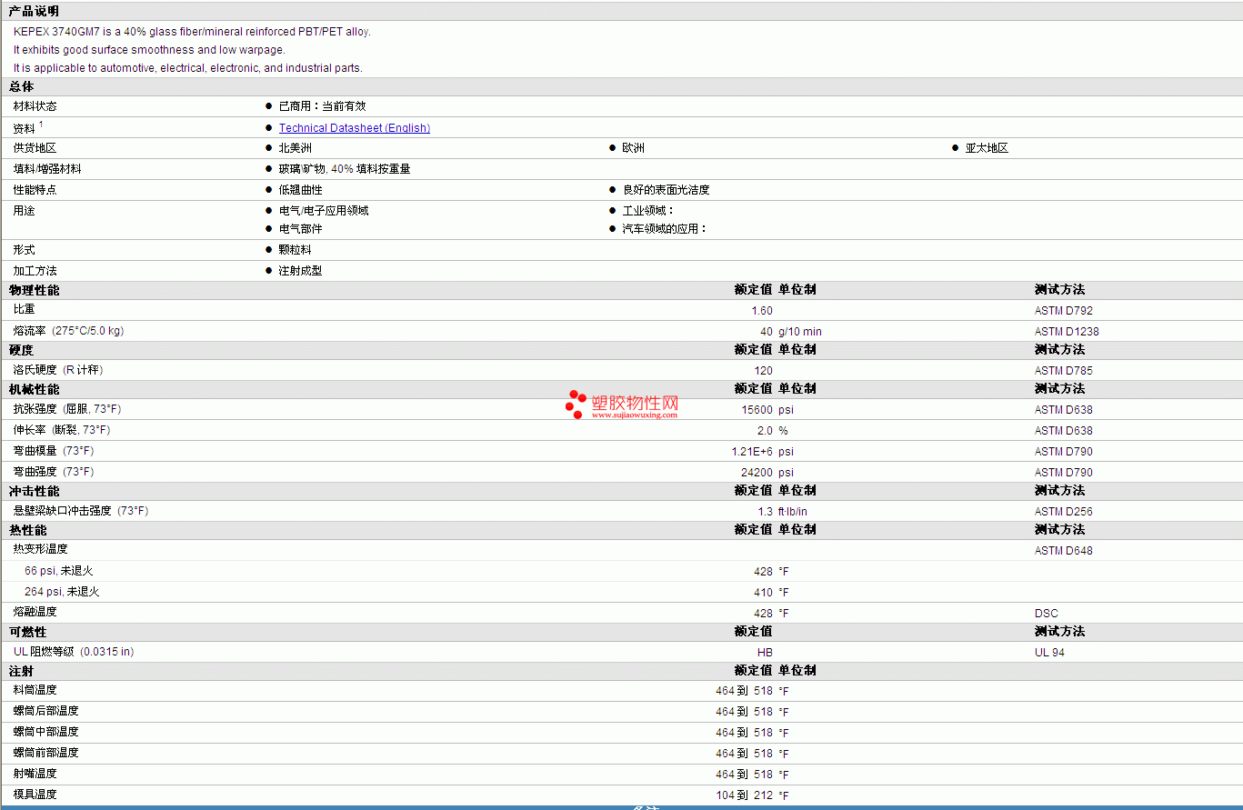Click the feature "良好的表面光洁度"
Screen dimensions: 1243x810
coord(666,190)
